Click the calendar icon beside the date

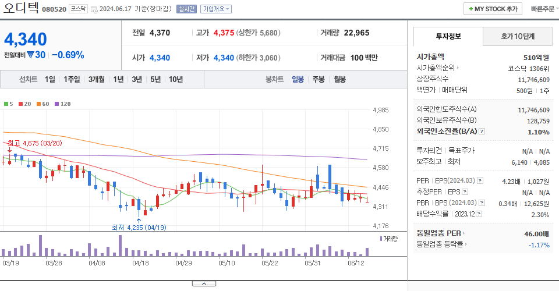(x=94, y=10)
